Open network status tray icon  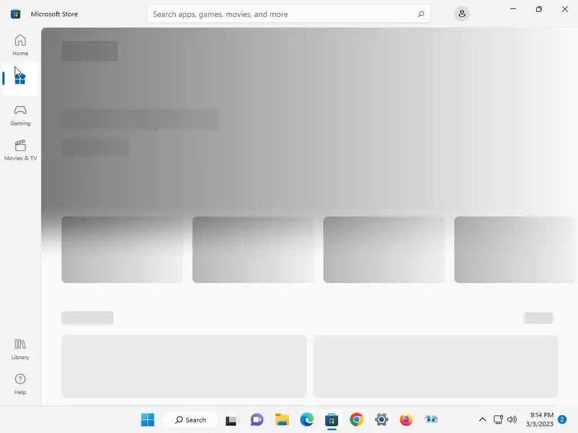498,419
